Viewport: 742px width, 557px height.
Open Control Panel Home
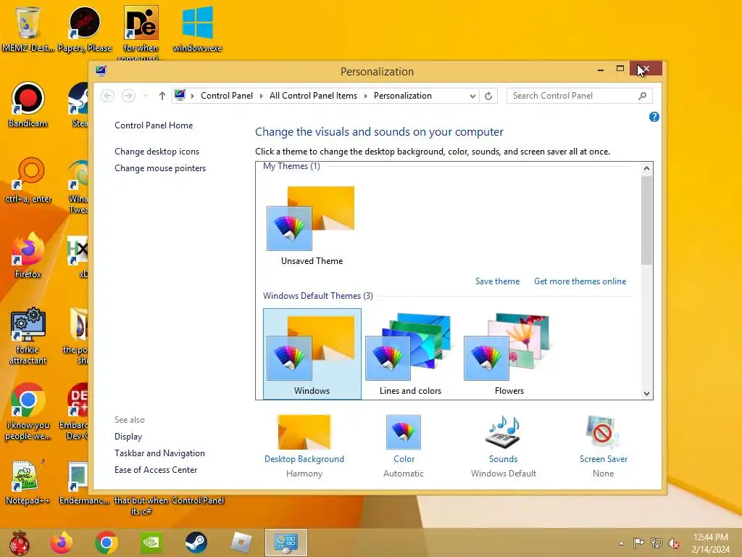pyautogui.click(x=154, y=125)
